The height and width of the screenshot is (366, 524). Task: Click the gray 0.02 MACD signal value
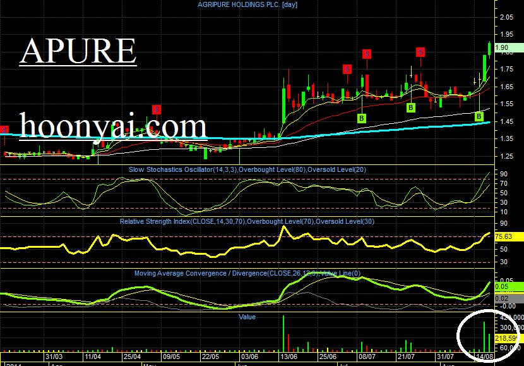509,298
